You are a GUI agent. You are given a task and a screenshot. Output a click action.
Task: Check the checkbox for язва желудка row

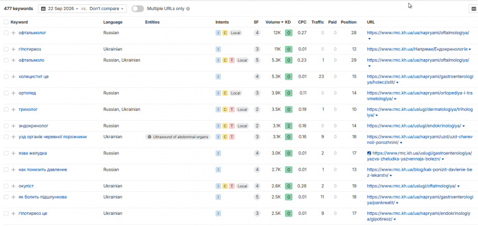point(6,153)
